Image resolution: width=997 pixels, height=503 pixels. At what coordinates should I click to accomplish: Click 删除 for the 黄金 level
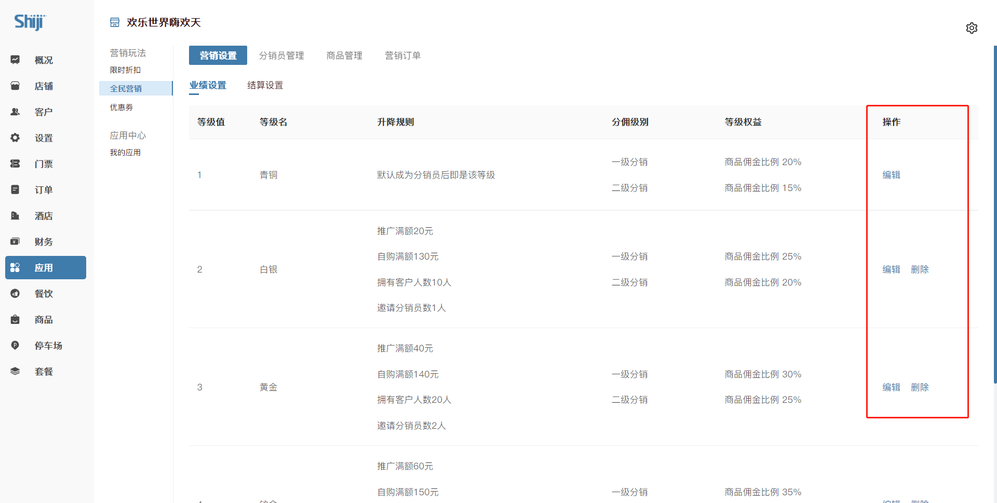pyautogui.click(x=920, y=387)
